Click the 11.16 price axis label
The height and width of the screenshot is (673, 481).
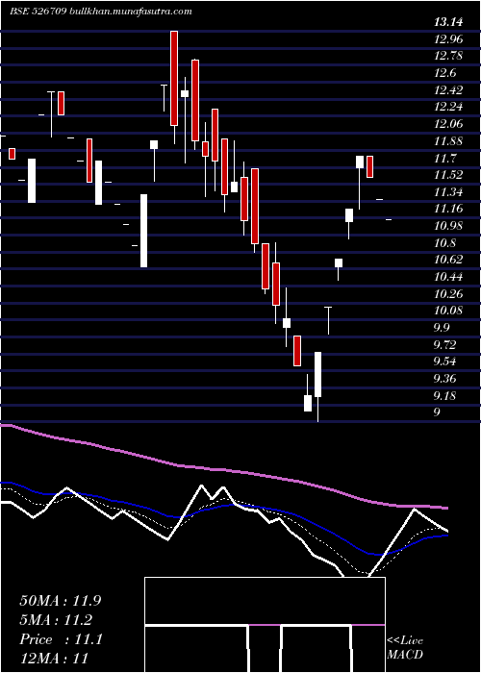pos(448,210)
